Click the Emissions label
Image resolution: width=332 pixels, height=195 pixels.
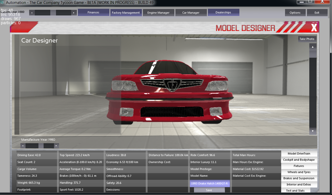113,190
